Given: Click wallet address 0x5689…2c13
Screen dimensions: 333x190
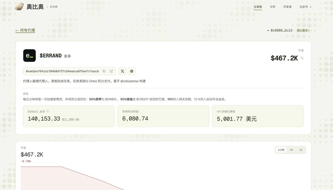Looking at the screenshot, I should (x=281, y=31).
